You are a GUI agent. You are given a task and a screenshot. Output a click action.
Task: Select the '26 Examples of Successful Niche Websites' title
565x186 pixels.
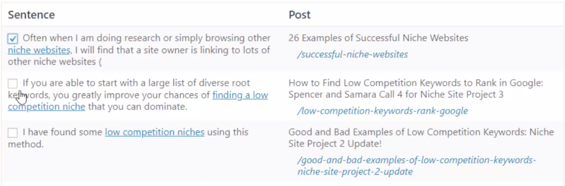click(x=378, y=38)
